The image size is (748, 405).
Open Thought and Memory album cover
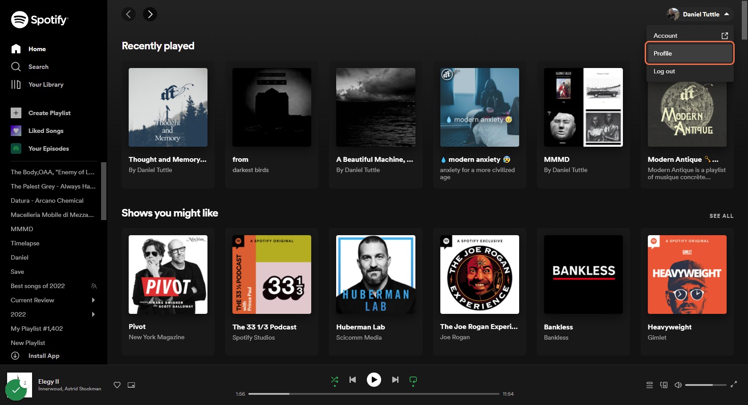[x=168, y=107]
